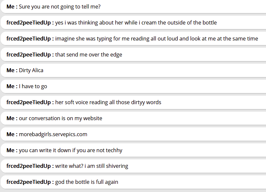266x192 pixels.
Task: Open the morebadgirls.servepics.com address
Action: coord(53,135)
